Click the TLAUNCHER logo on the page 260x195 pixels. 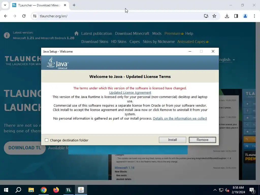[23, 61]
